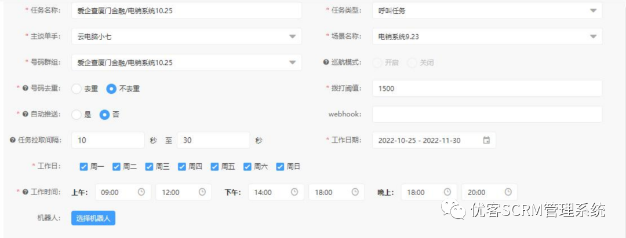The height and width of the screenshot is (238, 626).
Task: Click clock icon in the 14:00 time field
Action: click(x=294, y=192)
